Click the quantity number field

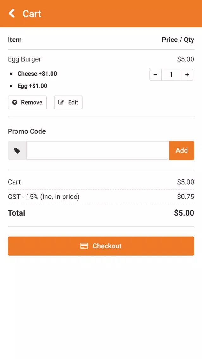click(171, 75)
